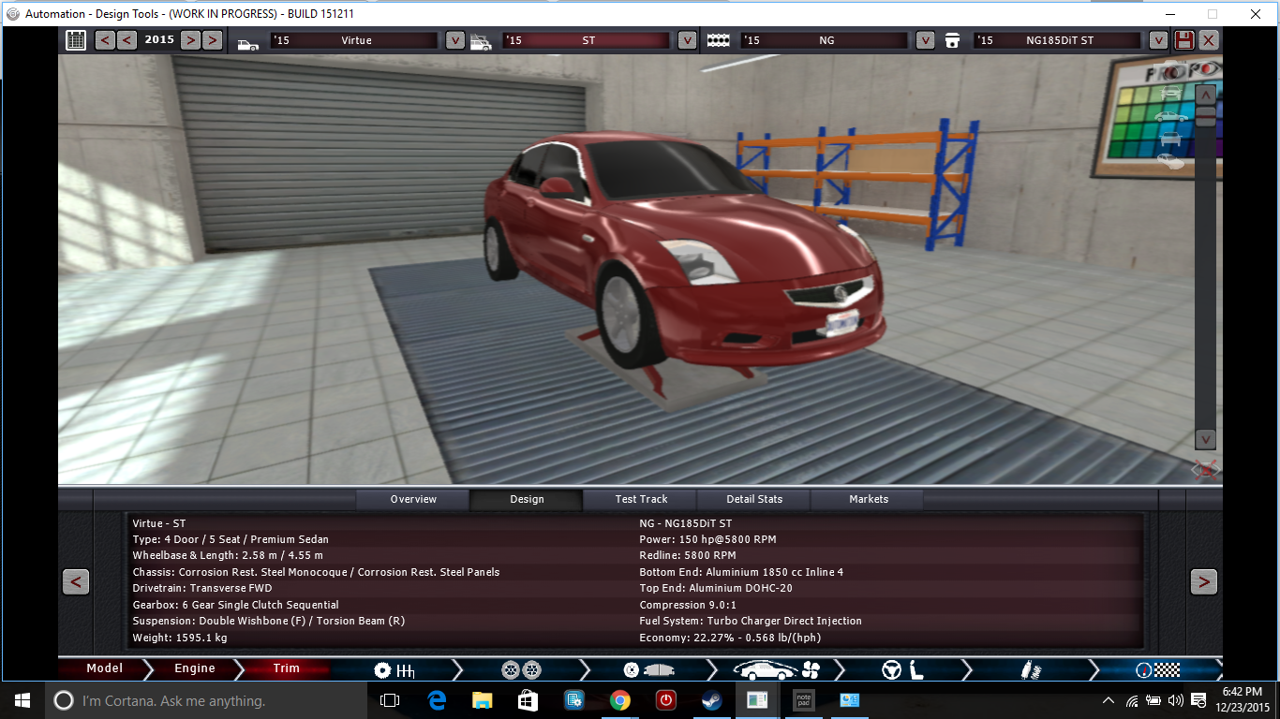Open the calendar icon in top toolbar
Viewport: 1280px width, 719px height.
point(76,40)
